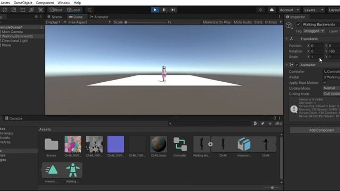Viewport: 340px width, 191px height.
Task: Click the Project panel lock icon
Action: coord(275,118)
